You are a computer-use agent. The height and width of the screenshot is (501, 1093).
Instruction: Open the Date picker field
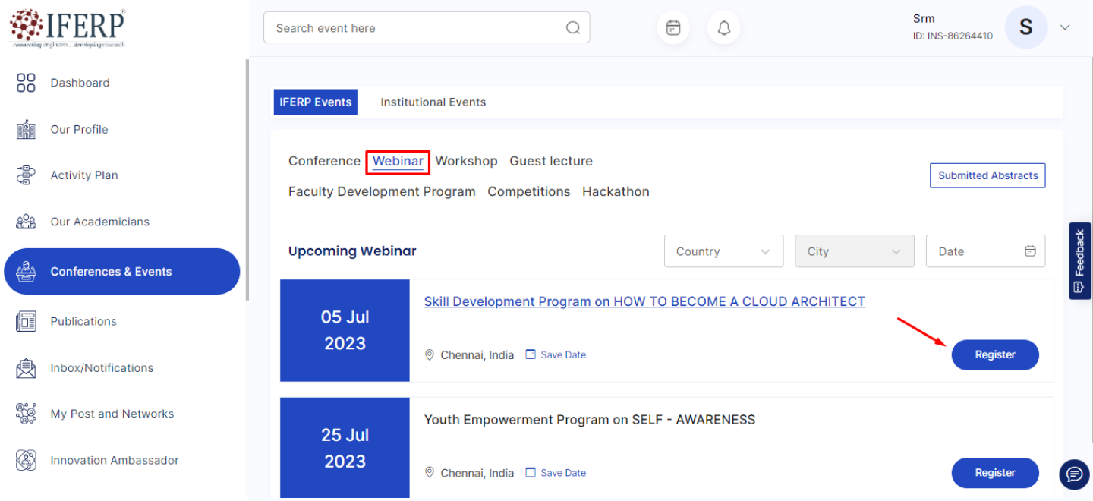coord(984,251)
